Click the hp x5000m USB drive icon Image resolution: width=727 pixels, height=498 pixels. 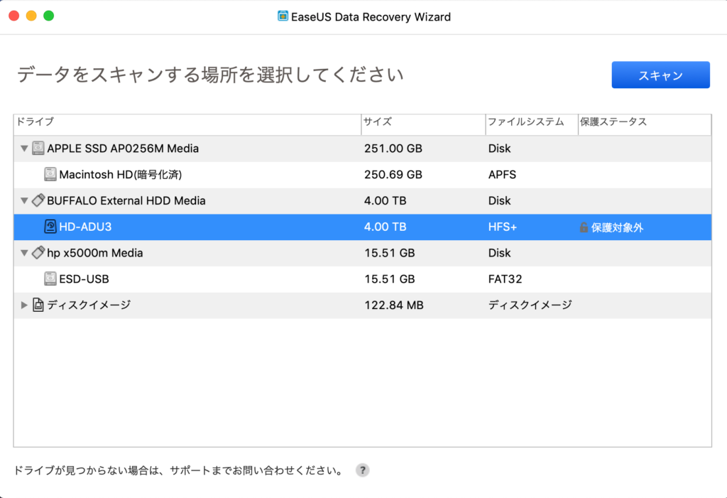pyautogui.click(x=38, y=252)
